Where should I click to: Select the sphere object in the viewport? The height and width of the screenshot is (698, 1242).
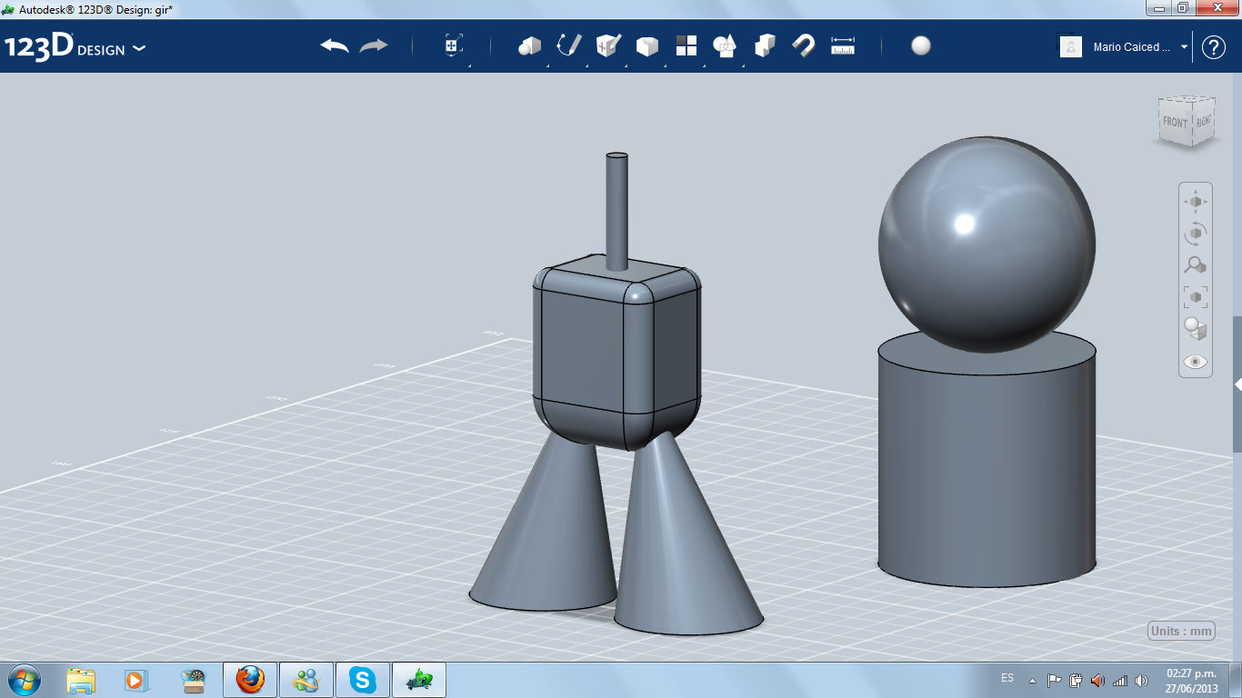point(987,244)
